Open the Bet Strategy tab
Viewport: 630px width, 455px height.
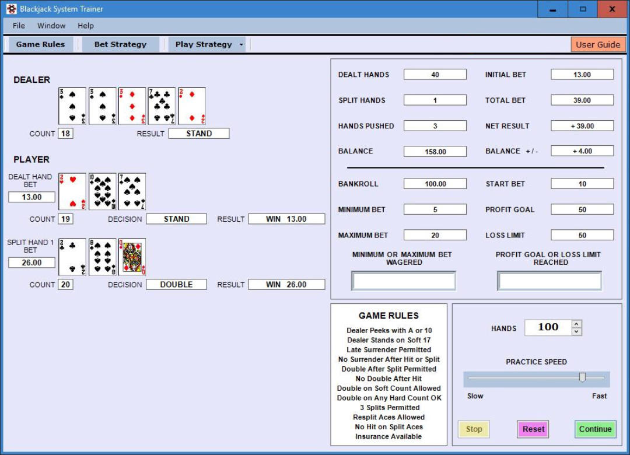coord(121,44)
